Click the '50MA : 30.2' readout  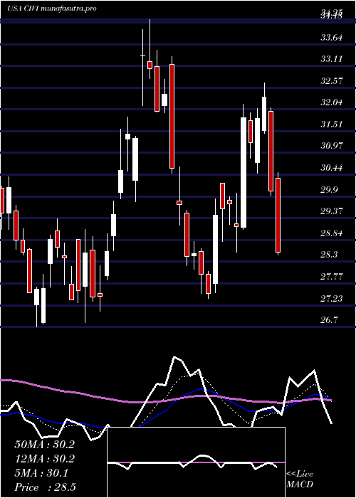pyautogui.click(x=44, y=445)
